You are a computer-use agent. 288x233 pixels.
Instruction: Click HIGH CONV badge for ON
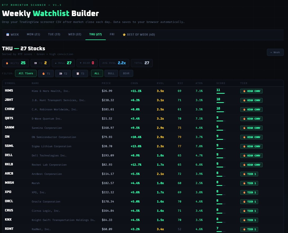click(x=251, y=137)
